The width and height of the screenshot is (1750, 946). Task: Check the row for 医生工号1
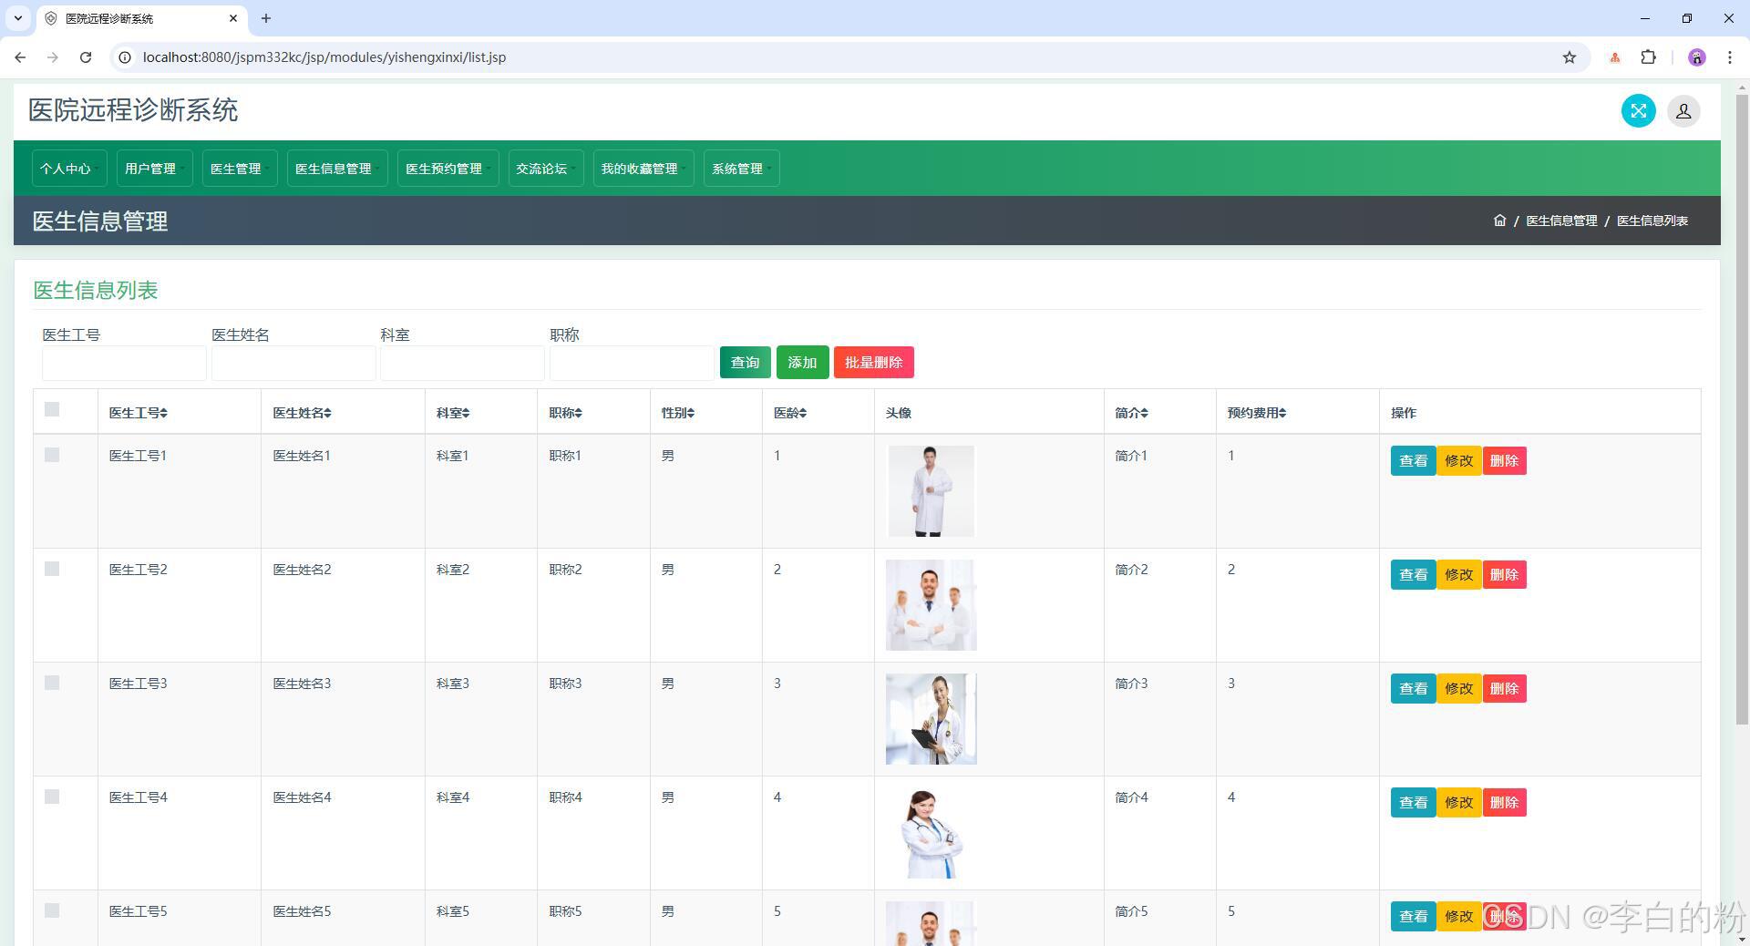pyautogui.click(x=52, y=455)
